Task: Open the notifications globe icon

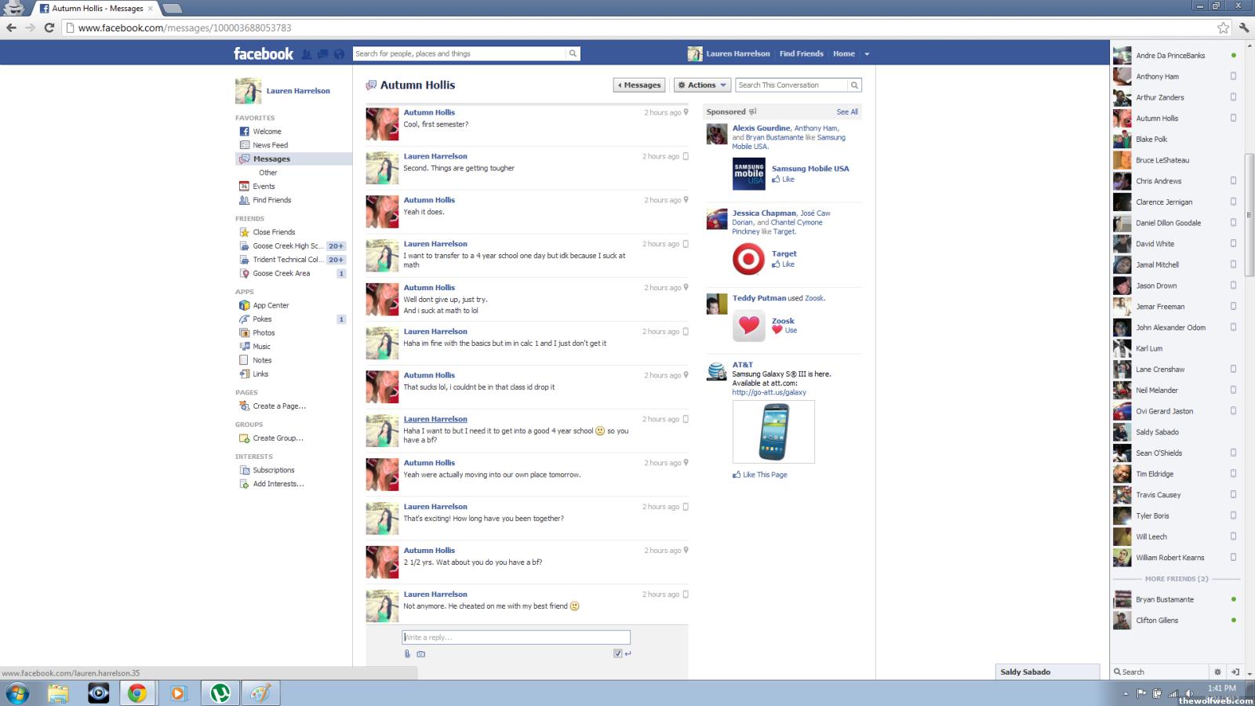Action: coord(339,54)
